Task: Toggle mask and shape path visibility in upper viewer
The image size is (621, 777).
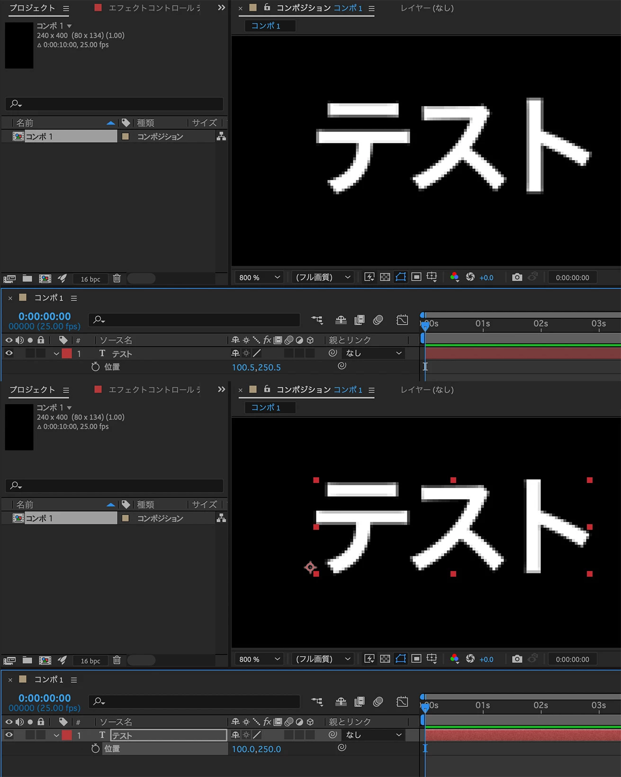Action: coord(401,277)
